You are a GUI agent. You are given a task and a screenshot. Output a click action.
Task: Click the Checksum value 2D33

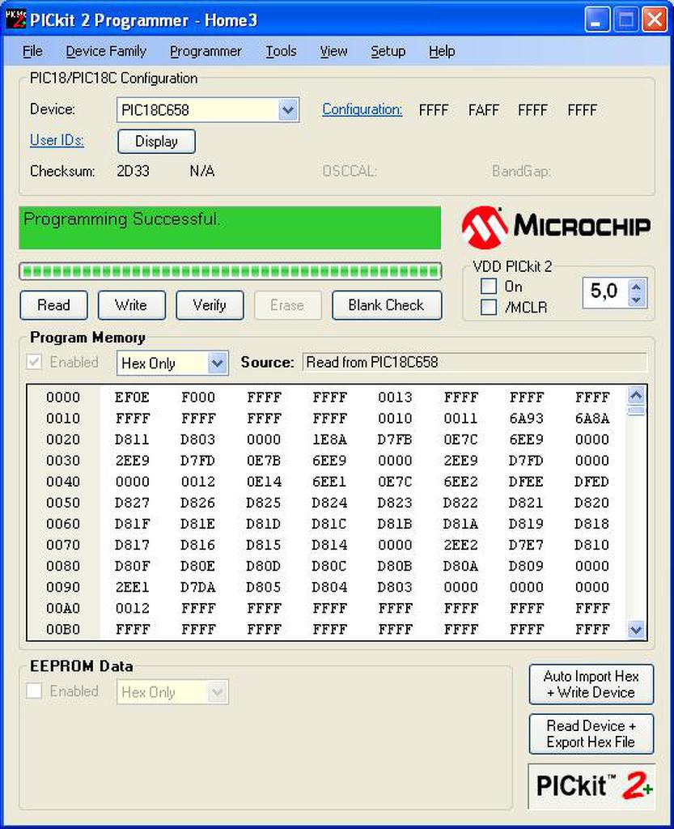point(134,172)
